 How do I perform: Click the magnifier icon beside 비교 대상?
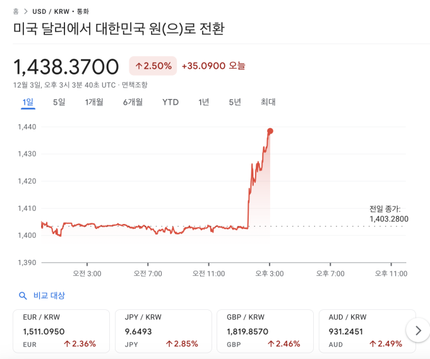pyautogui.click(x=23, y=295)
